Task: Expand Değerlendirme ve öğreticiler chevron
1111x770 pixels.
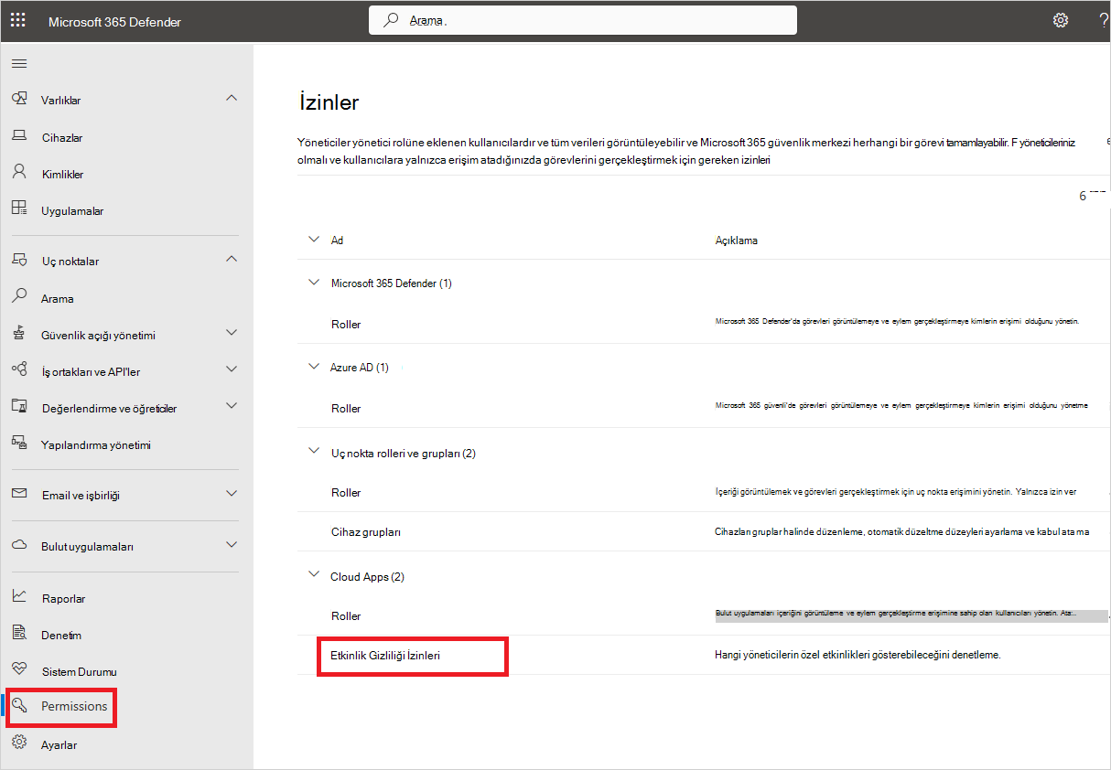Action: (232, 406)
